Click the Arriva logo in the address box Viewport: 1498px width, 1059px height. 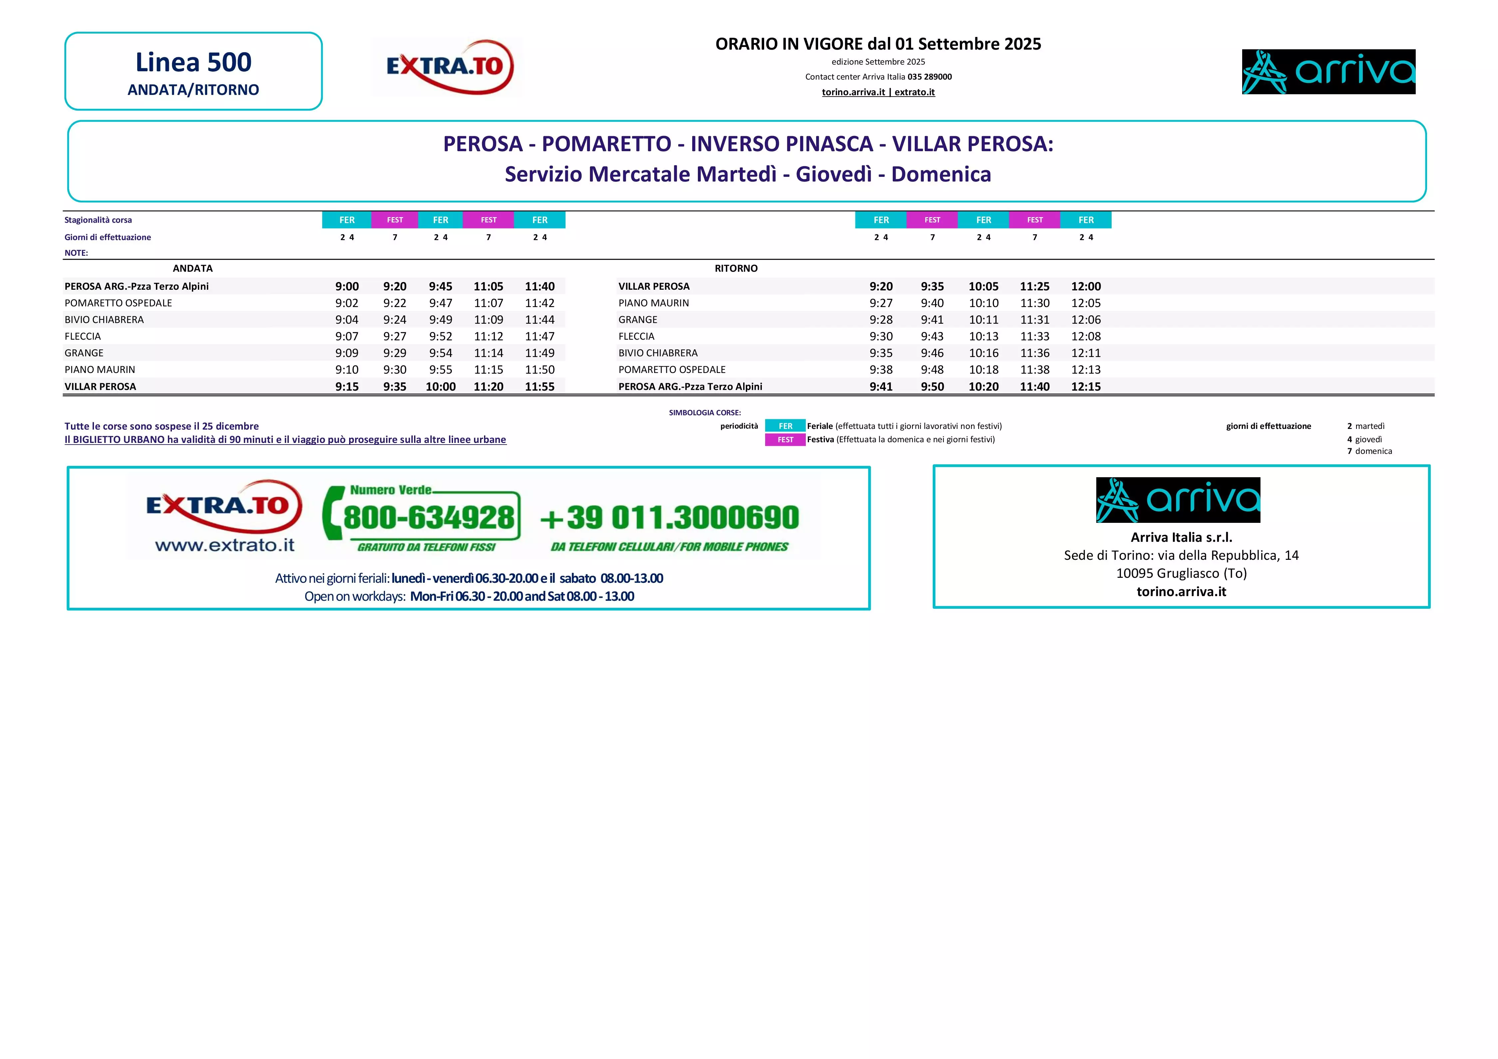[1178, 500]
